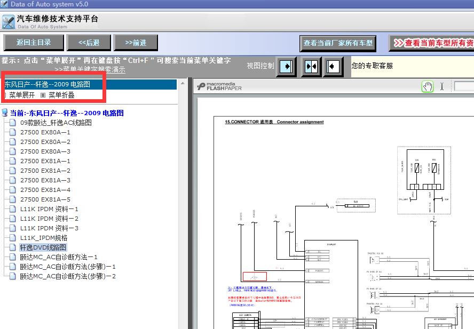Open 27500 EX81A—1 document
This screenshot has width=474, height=329.
click(x=45, y=161)
